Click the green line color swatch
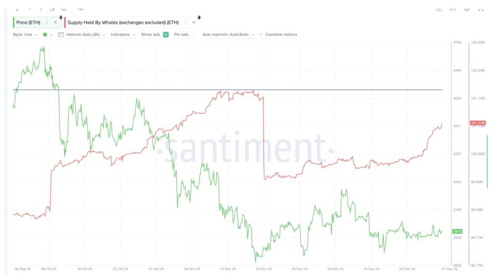Screen dimensions: 494x277 45,35
